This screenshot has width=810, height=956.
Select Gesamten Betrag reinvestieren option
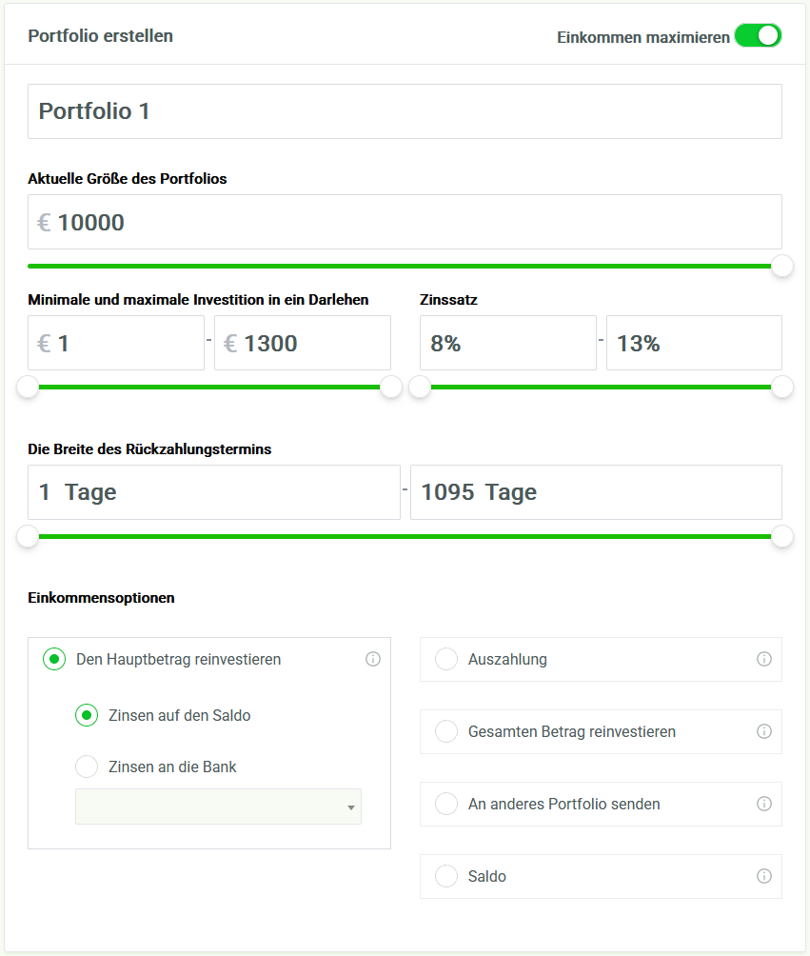pos(446,731)
